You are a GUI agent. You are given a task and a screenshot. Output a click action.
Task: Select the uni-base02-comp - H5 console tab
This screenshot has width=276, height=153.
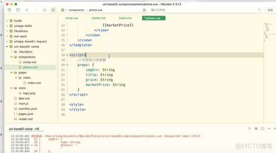24,129
